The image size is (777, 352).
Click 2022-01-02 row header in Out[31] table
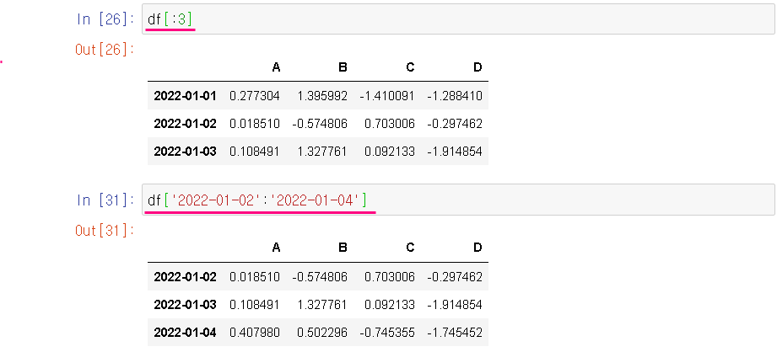coord(185,277)
